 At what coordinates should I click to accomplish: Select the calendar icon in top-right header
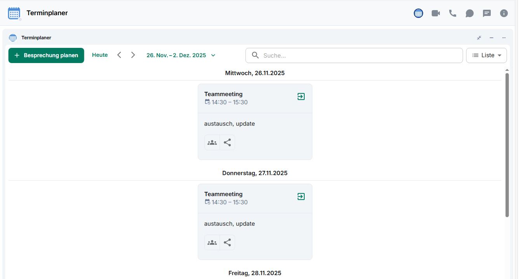point(418,13)
